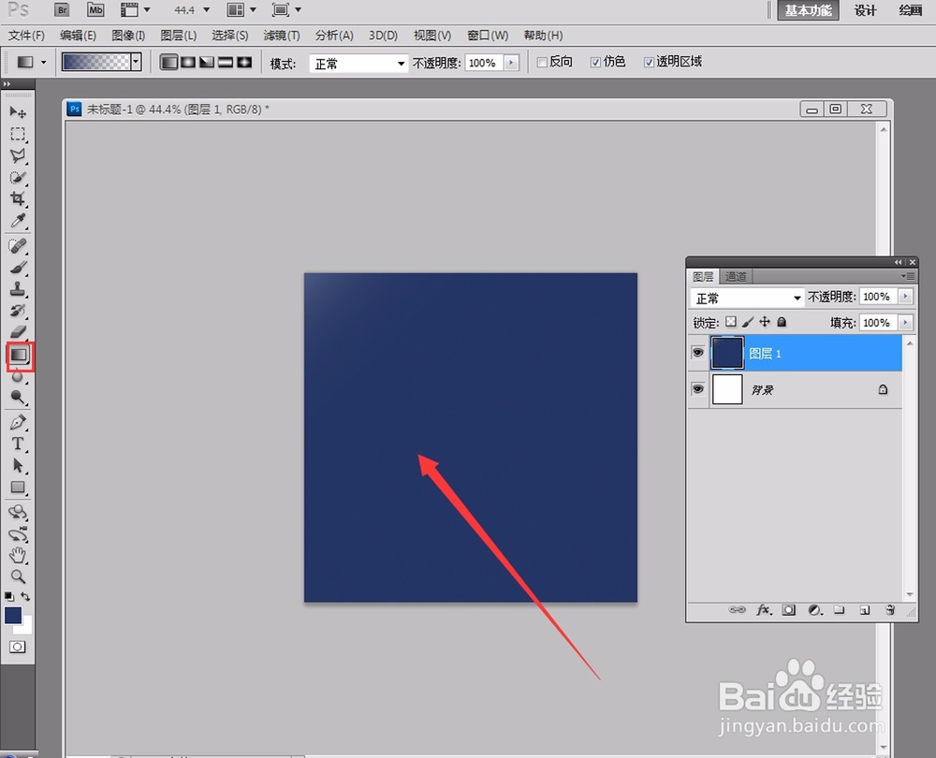Image resolution: width=936 pixels, height=758 pixels.
Task: Select the Rectangle shape tool
Action: [18, 487]
